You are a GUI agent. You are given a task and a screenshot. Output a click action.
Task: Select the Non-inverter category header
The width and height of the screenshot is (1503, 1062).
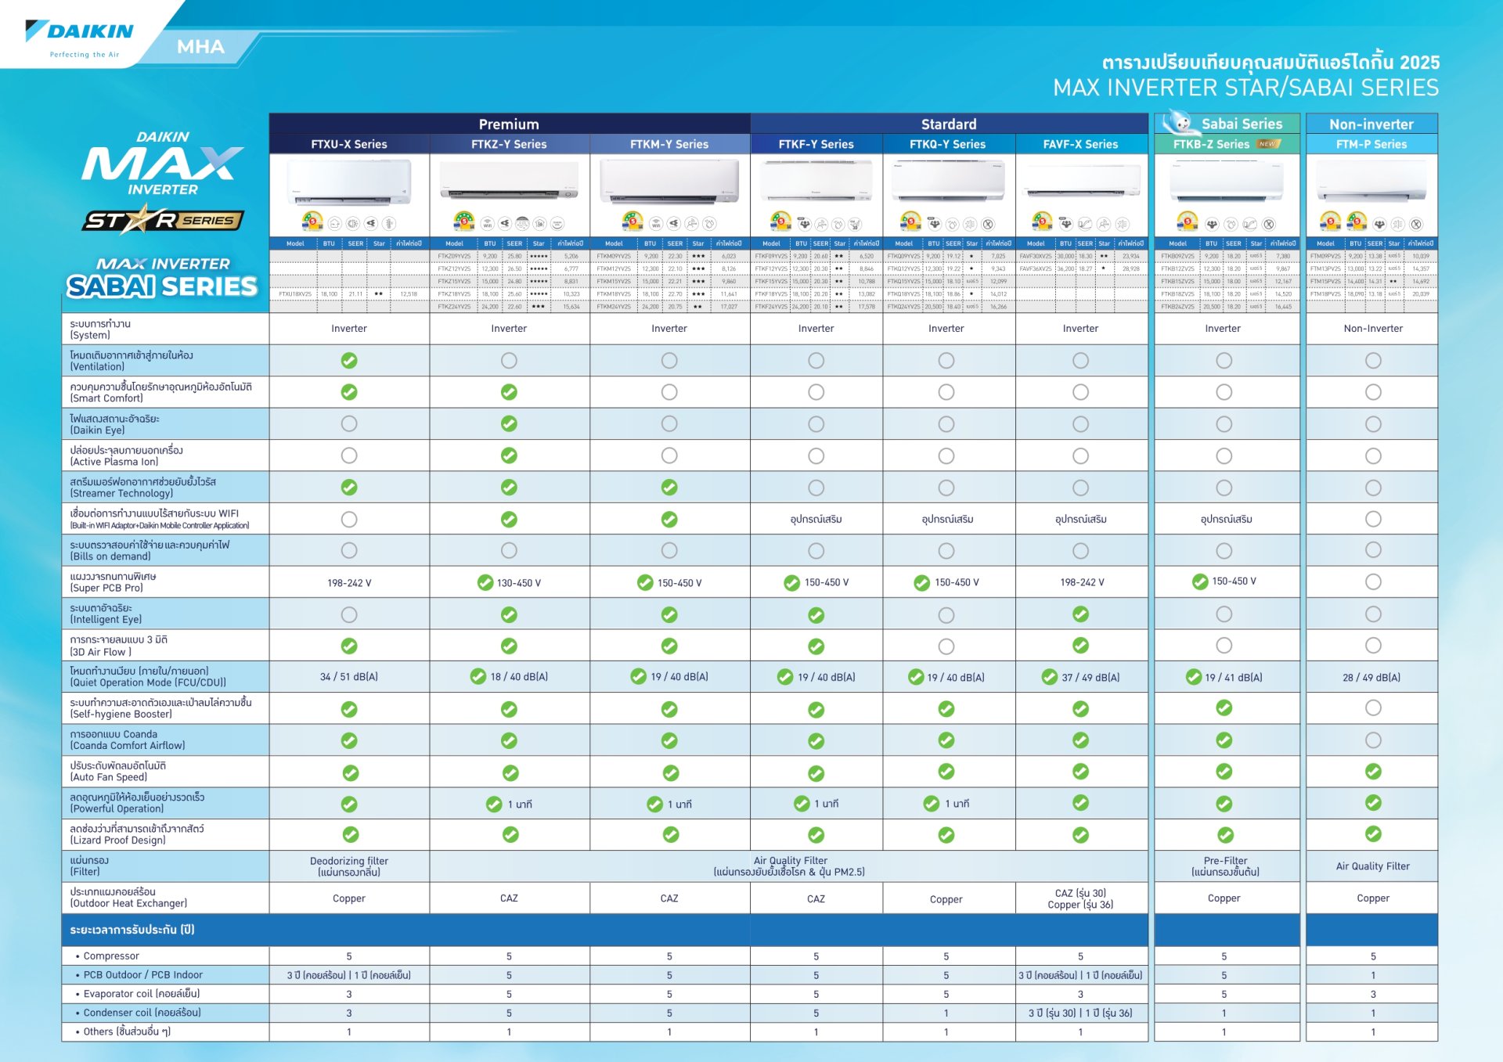[x=1371, y=124]
